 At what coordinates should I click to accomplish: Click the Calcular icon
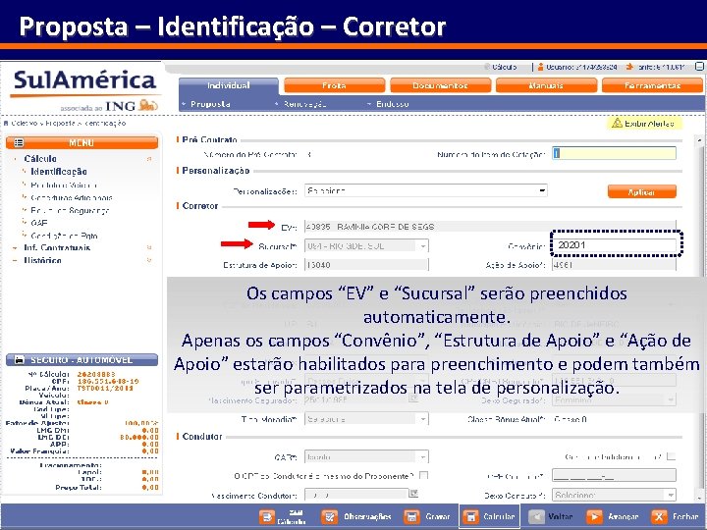[x=471, y=516]
